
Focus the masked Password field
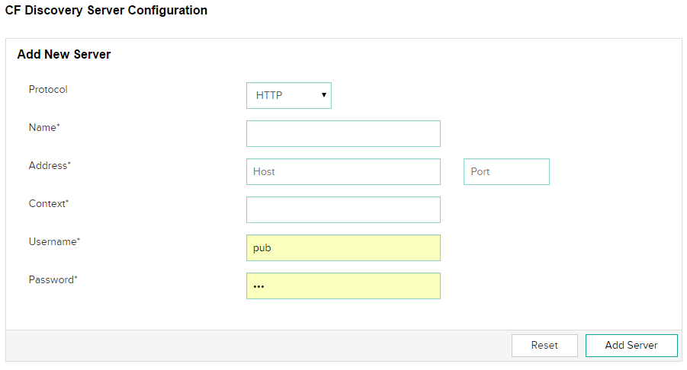343,285
